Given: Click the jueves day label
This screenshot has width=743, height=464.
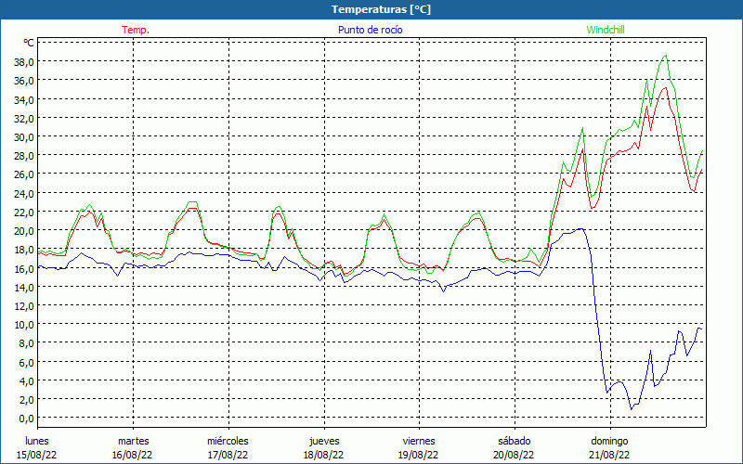Looking at the screenshot, I should pyautogui.click(x=324, y=441).
